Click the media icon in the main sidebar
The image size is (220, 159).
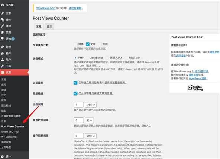2,20
